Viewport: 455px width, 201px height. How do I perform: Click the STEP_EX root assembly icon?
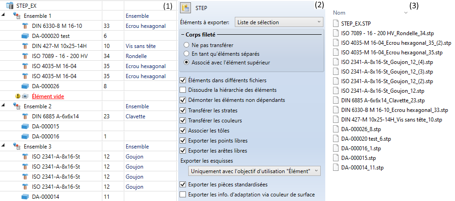click(10, 5)
